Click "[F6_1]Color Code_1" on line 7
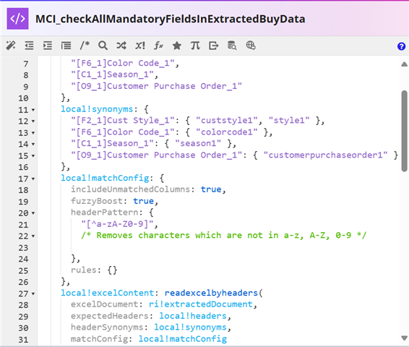This screenshot has height=347, width=409. tap(123, 64)
